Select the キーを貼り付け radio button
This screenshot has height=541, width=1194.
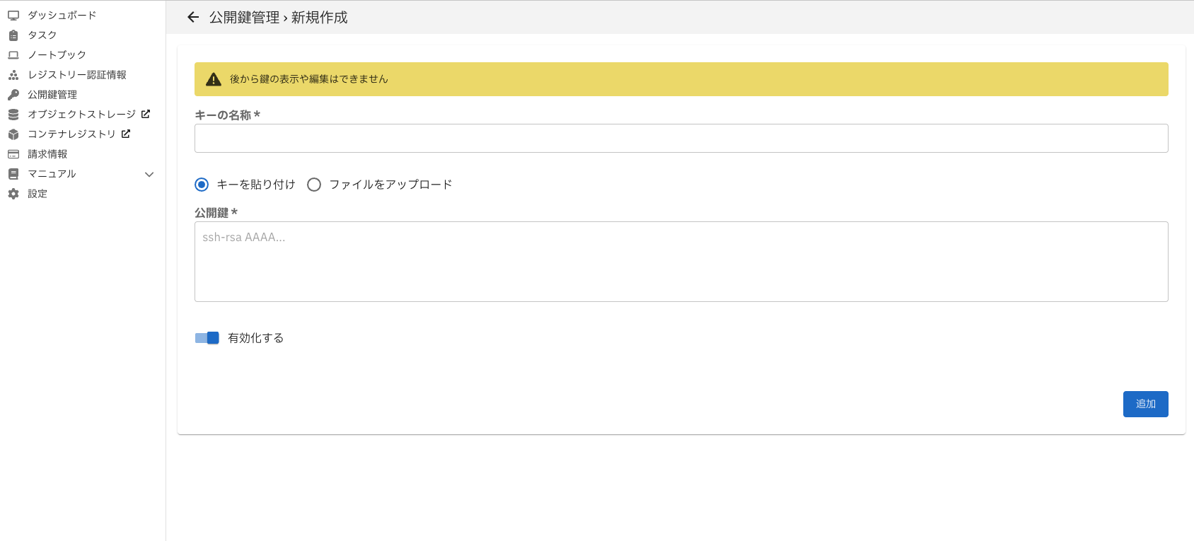point(202,185)
